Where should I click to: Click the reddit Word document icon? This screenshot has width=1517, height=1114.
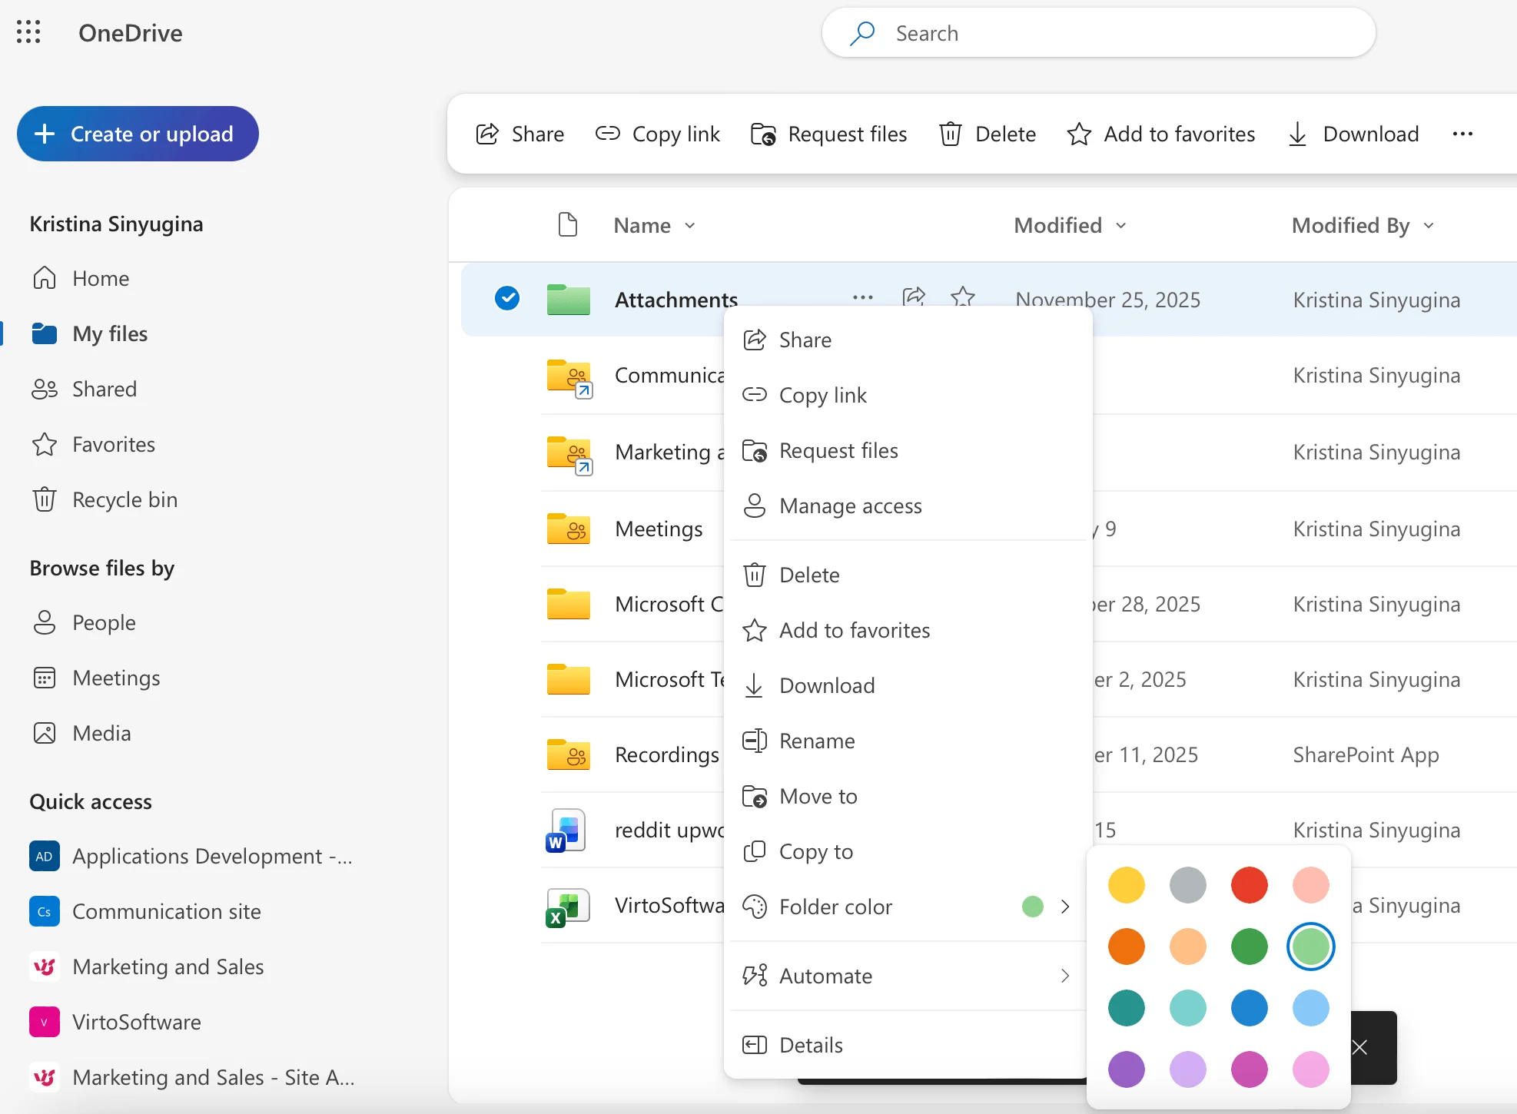pyautogui.click(x=566, y=831)
